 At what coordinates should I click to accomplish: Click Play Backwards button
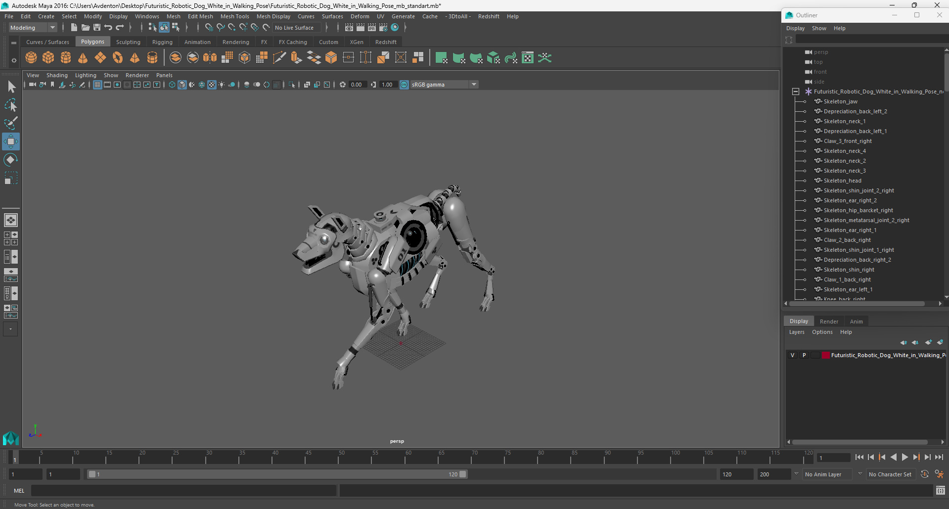click(894, 458)
